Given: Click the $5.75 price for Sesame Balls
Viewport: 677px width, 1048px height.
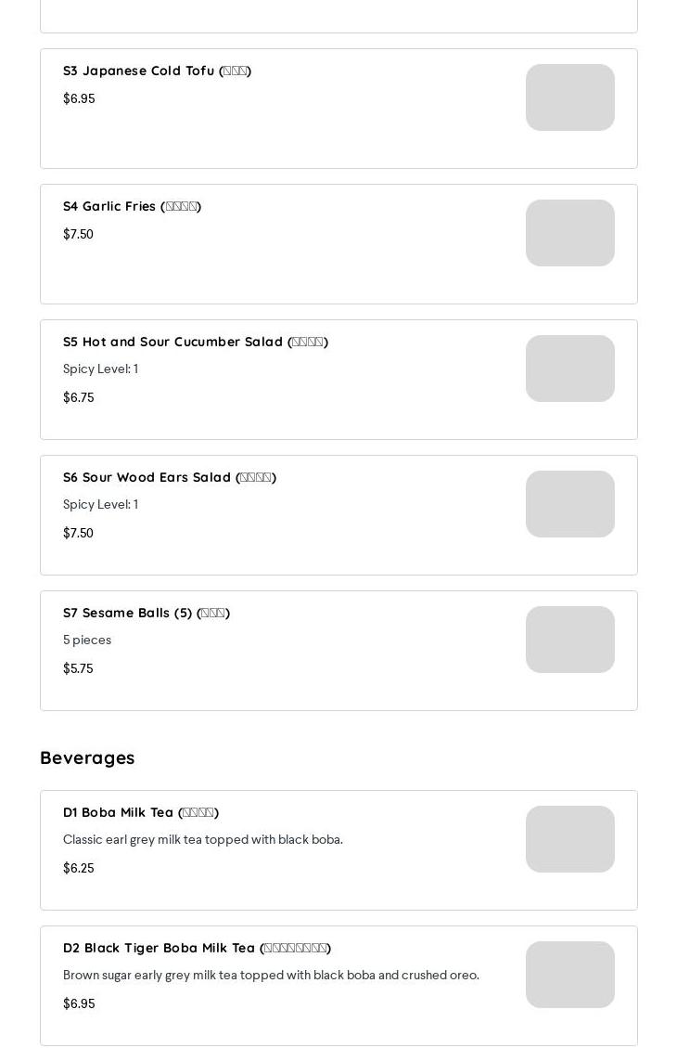Looking at the screenshot, I should click(78, 668).
